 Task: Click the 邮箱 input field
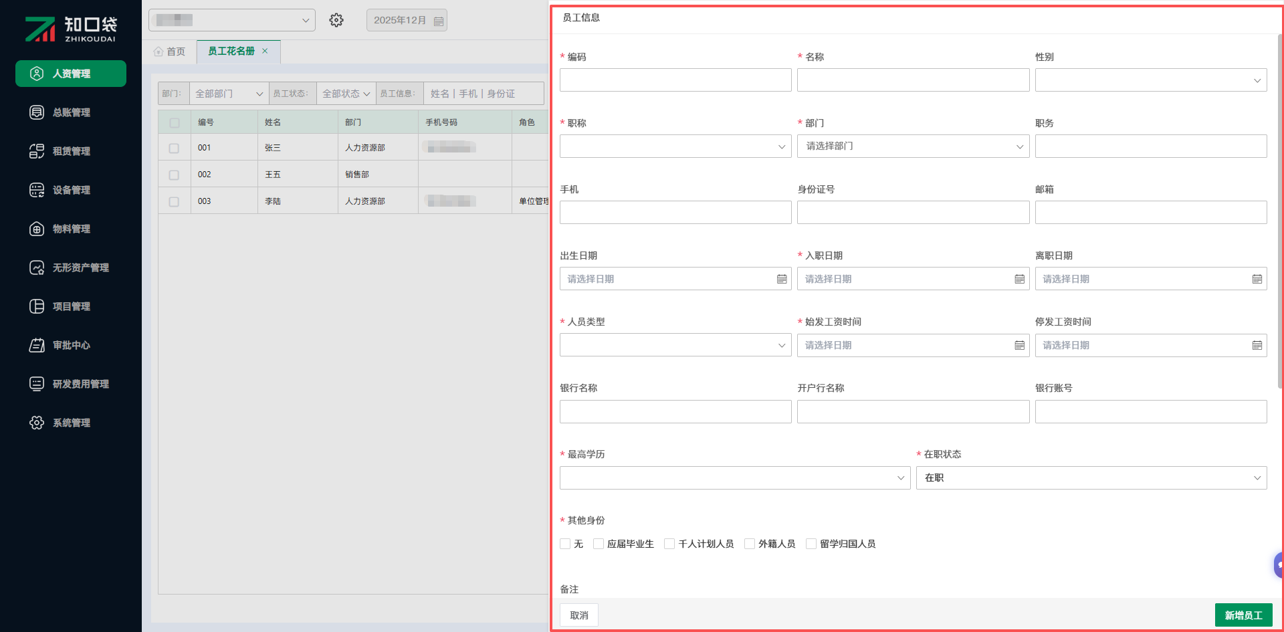pyautogui.click(x=1151, y=213)
